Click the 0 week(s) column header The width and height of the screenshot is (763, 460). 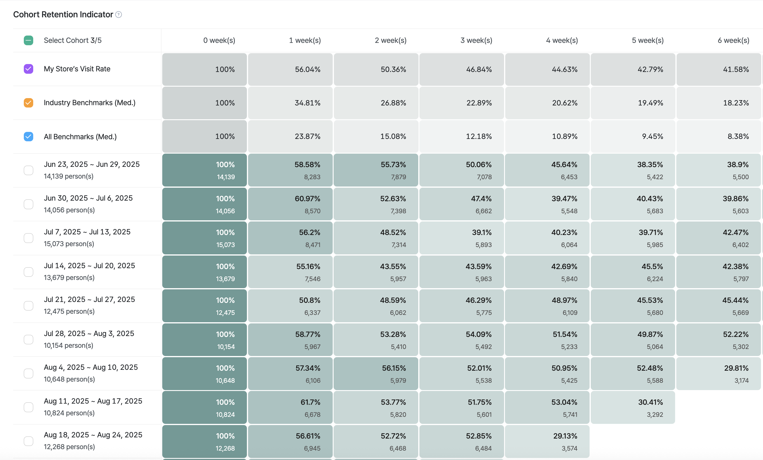(219, 40)
